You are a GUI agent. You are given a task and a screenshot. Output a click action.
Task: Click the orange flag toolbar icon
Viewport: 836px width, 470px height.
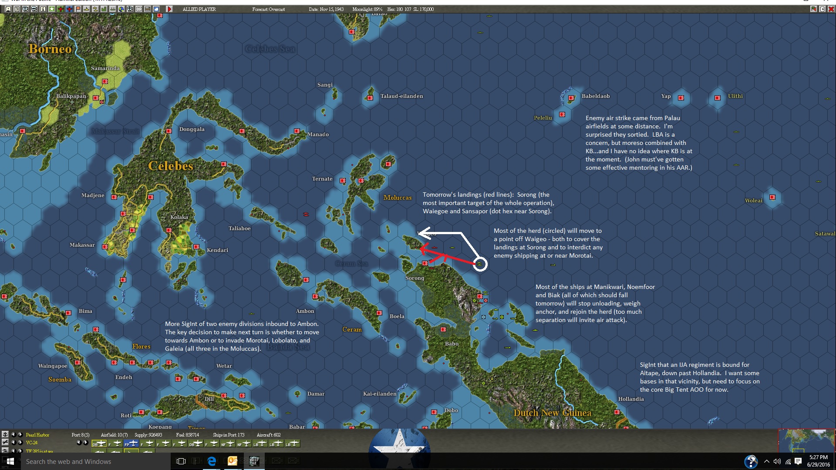pyautogui.click(x=78, y=9)
